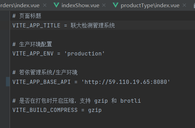Click the VITE_BUILD_COMPRESS variable name

pos(45,110)
